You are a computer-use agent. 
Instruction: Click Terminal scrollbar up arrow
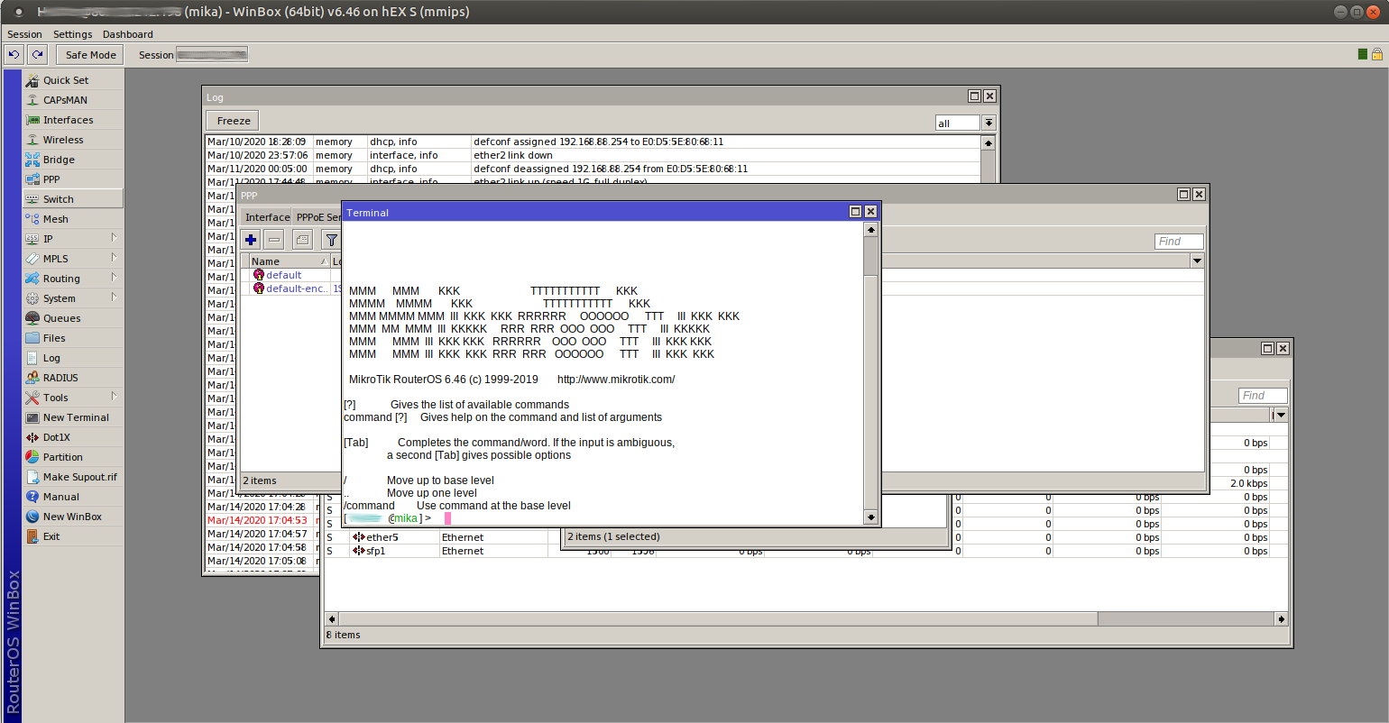[870, 230]
